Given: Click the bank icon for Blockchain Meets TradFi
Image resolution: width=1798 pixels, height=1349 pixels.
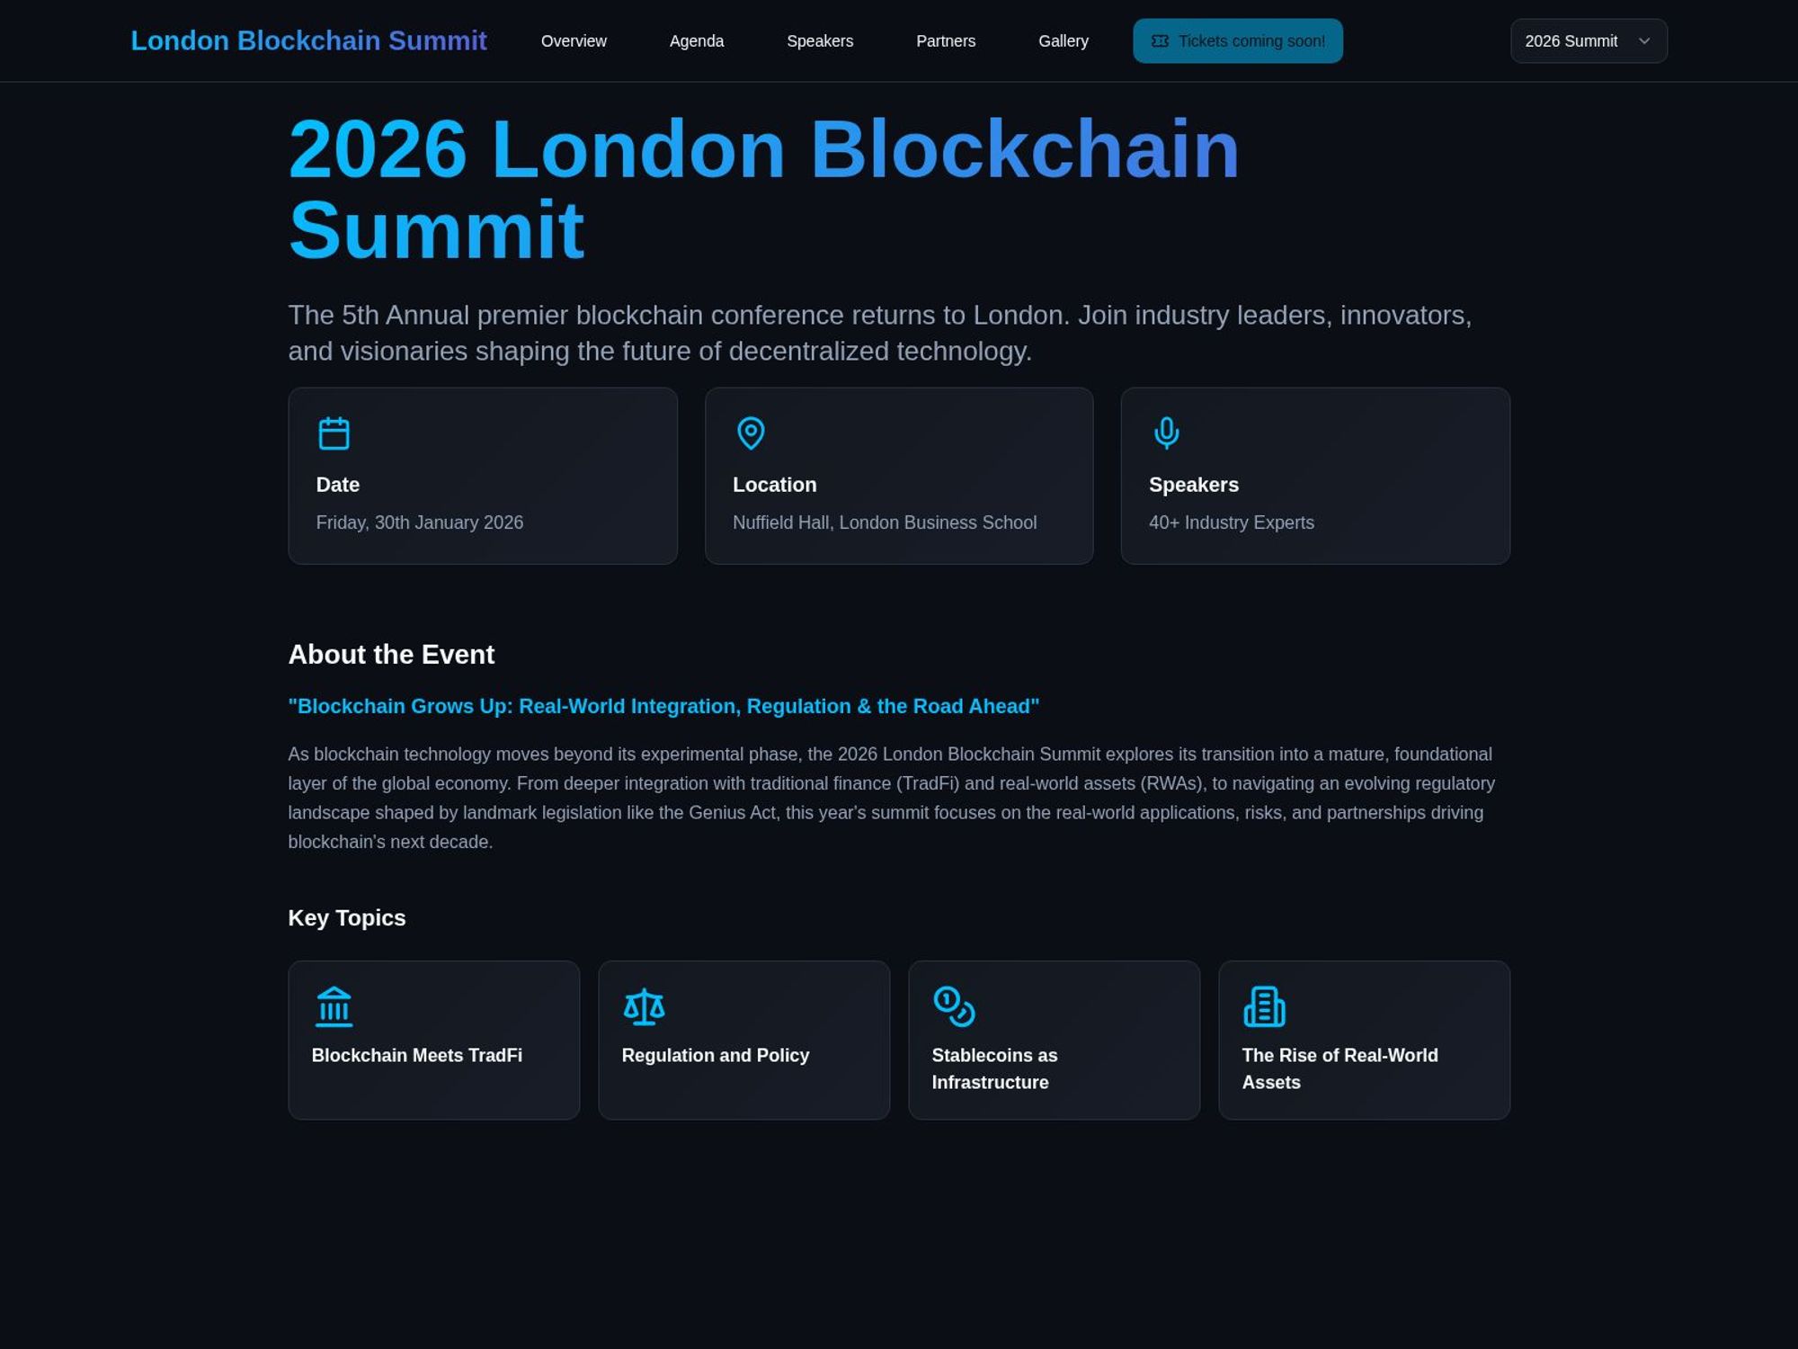Looking at the screenshot, I should click(334, 1006).
